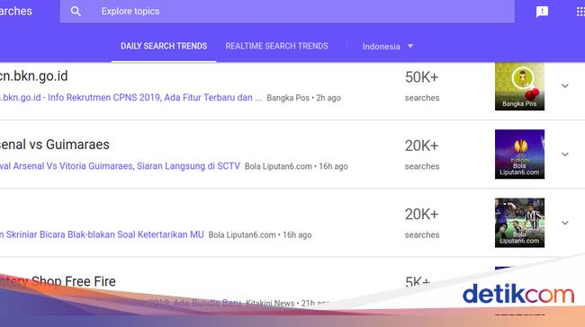Open the Skriniar Bicara Blak-blakan article link
This screenshot has height=327, width=585.
pyautogui.click(x=102, y=234)
